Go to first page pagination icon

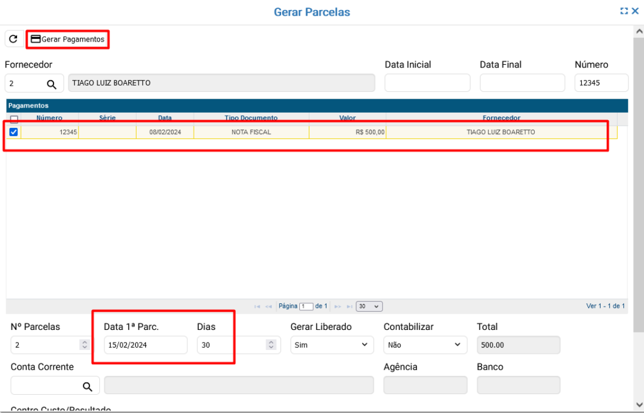pos(257,307)
